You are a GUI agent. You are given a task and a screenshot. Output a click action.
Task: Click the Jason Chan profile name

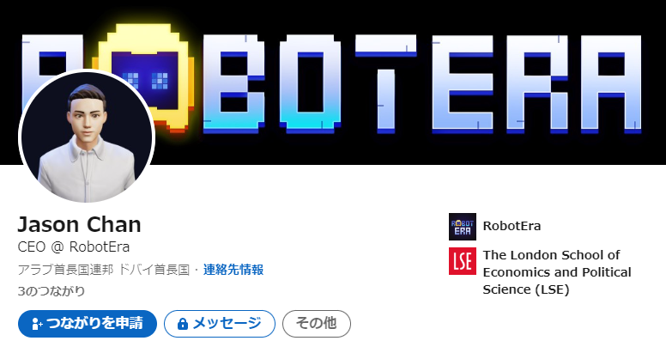coord(80,224)
